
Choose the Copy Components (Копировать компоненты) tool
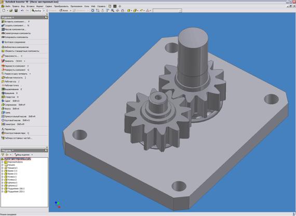click(15, 37)
